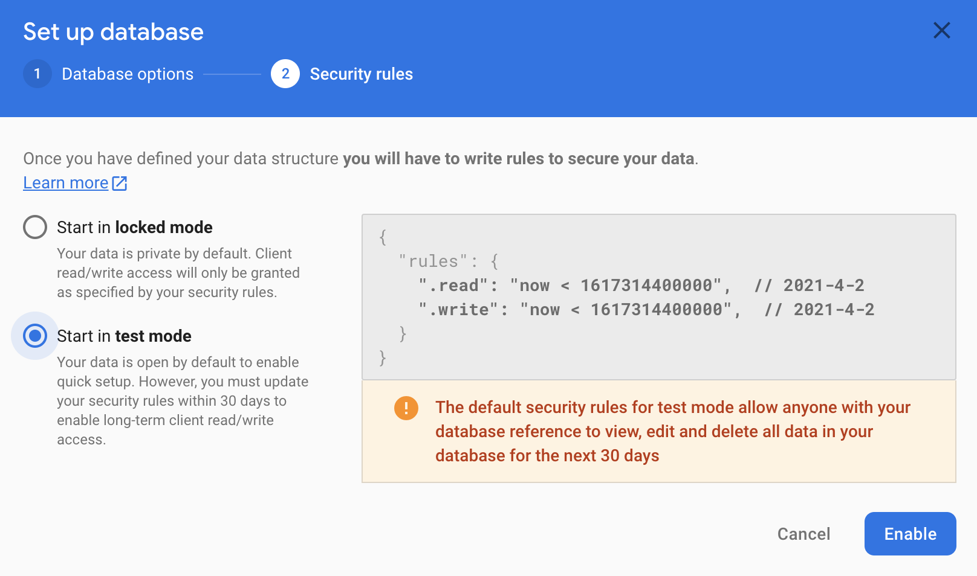Click the Database options wizard label
This screenshot has height=576, width=977.
128,74
